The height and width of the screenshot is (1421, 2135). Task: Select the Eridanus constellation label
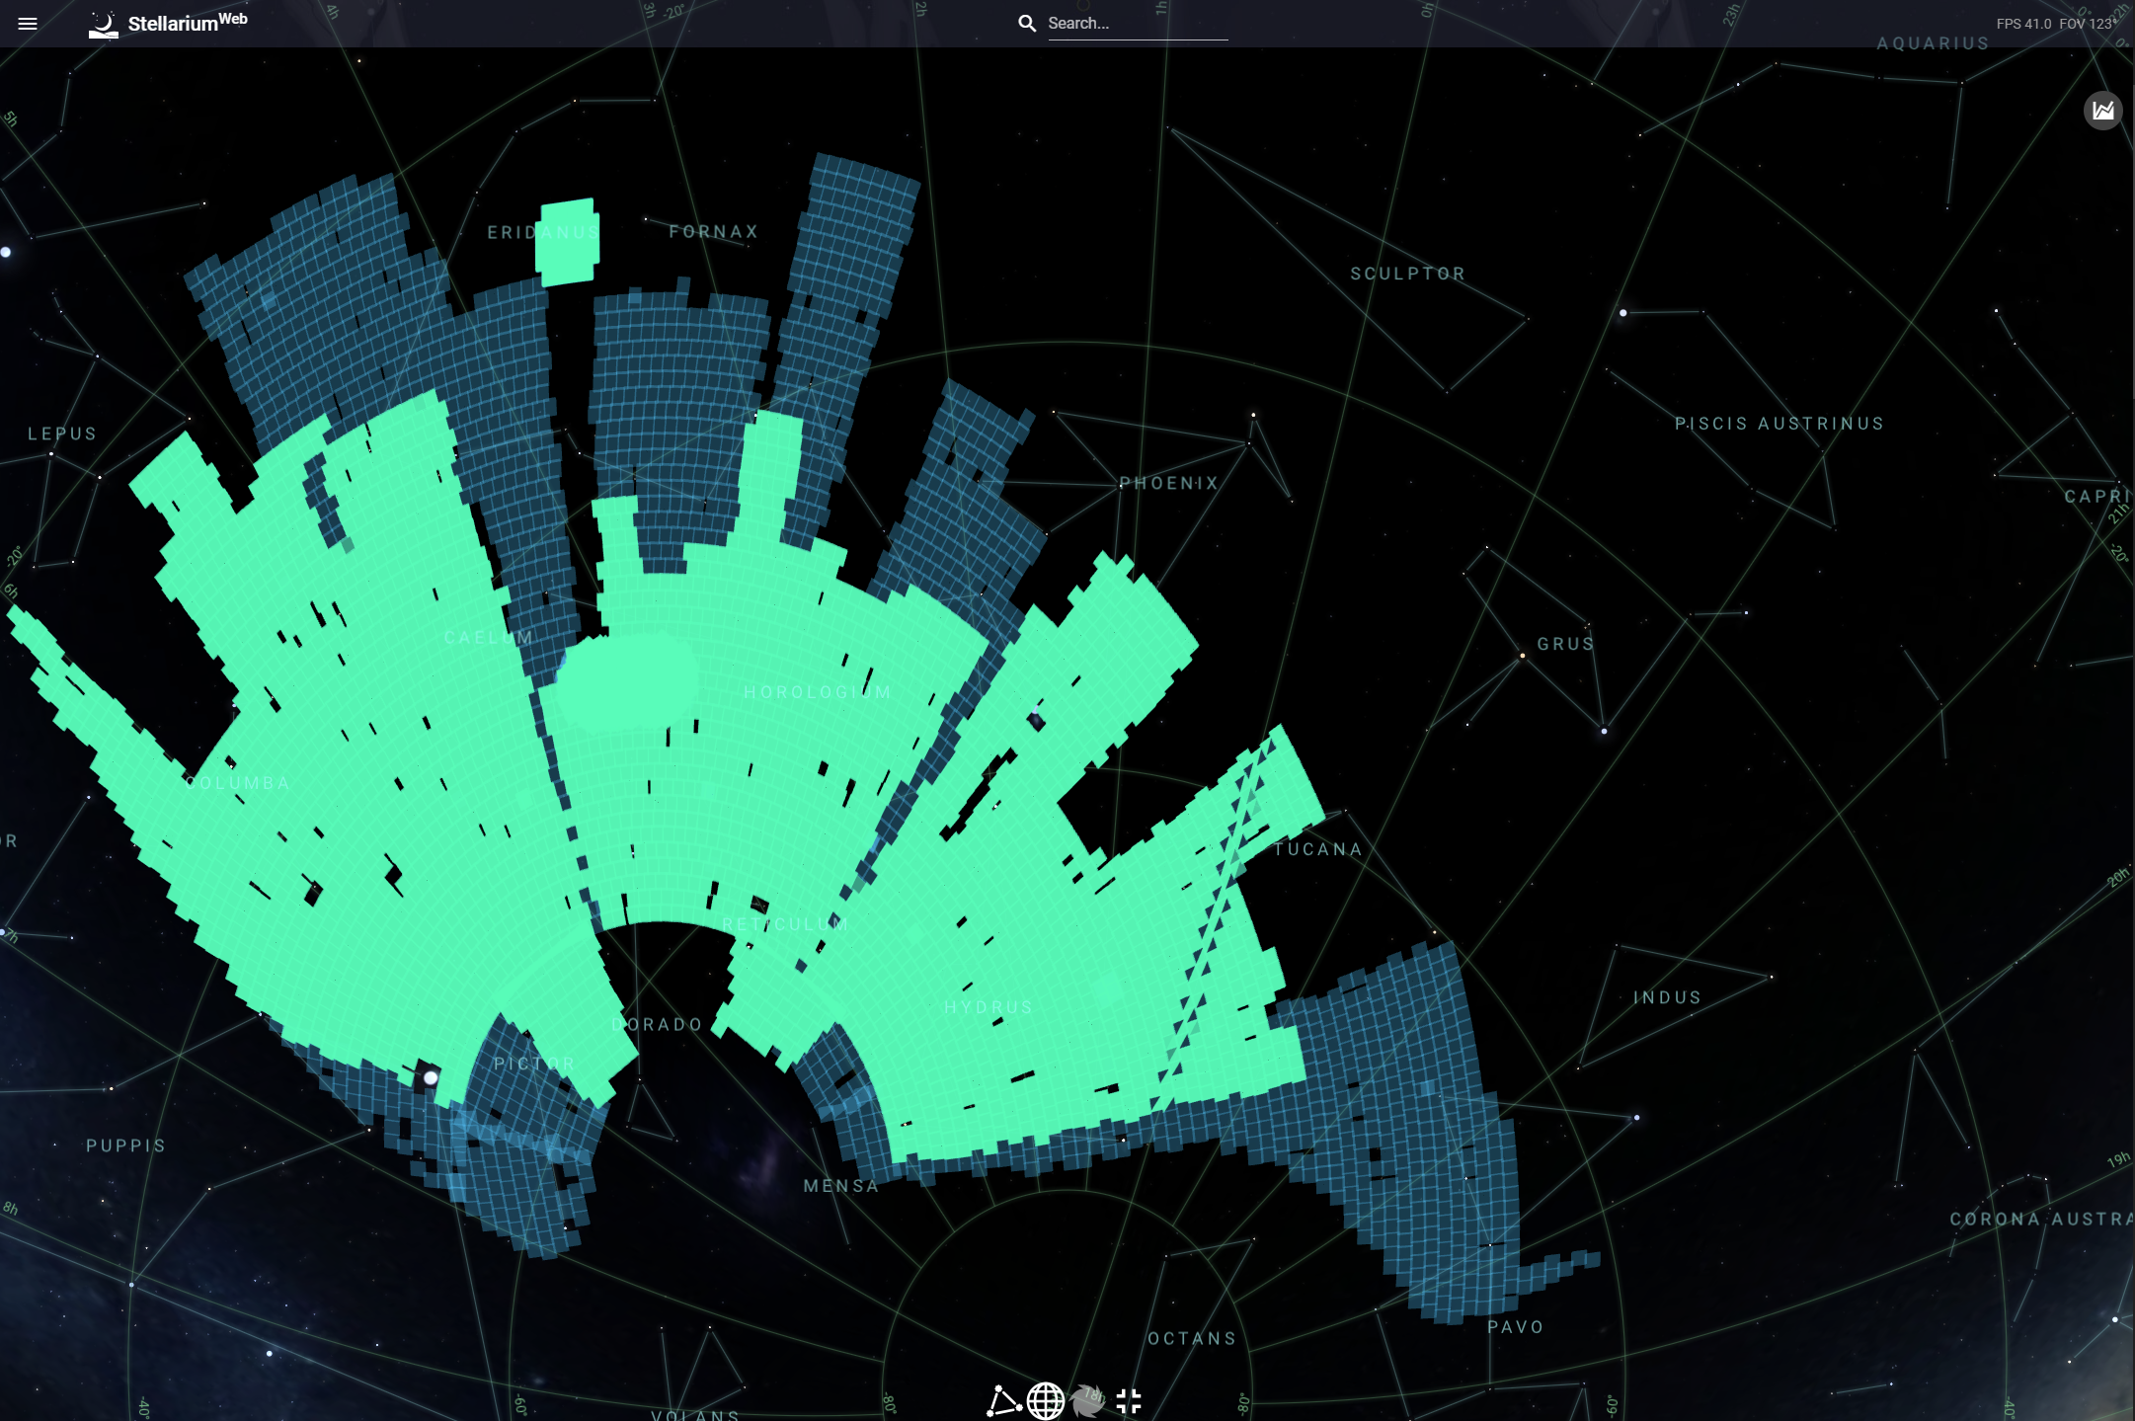click(543, 232)
